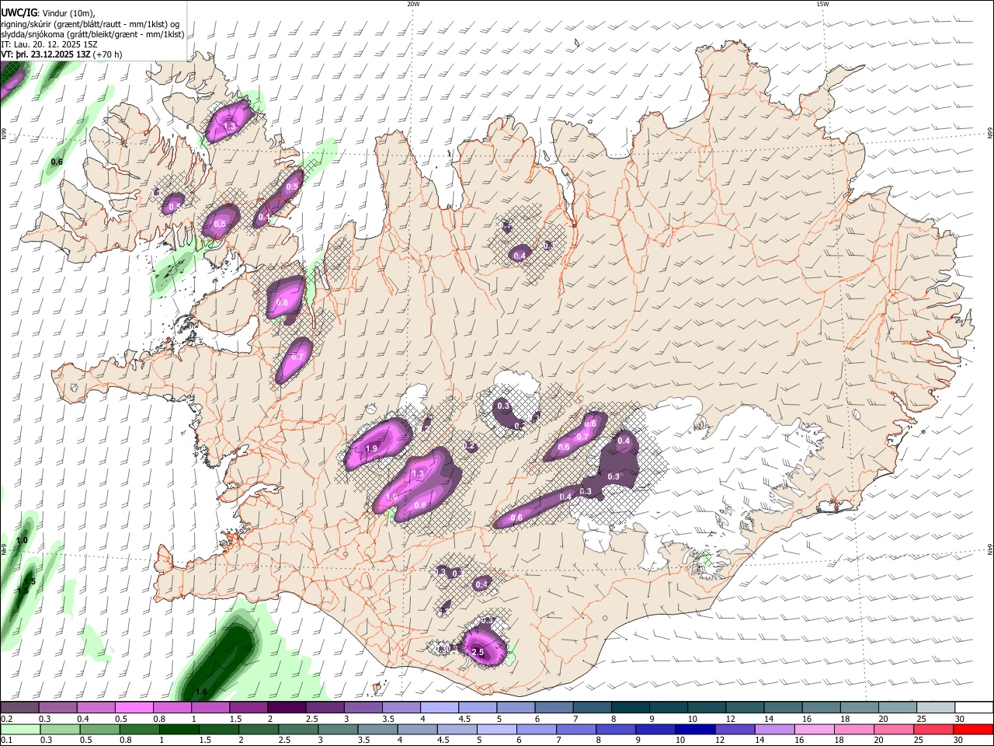Pick the upper legend swatch between 0.2 and 0.3
994x746 pixels.
tap(19, 707)
